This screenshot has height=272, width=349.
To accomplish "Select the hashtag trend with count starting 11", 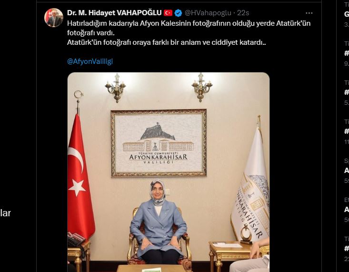I will (x=347, y=131).
